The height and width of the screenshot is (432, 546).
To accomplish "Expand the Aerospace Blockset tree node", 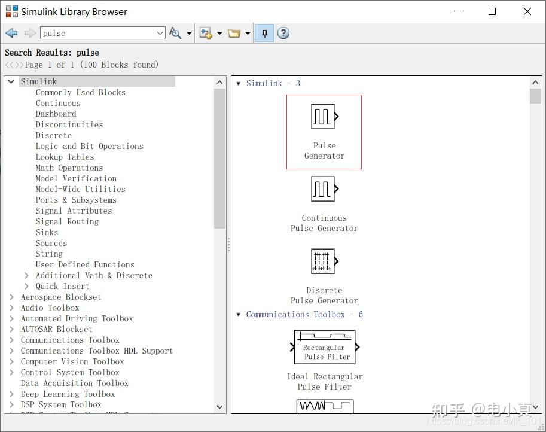I will click(x=11, y=297).
